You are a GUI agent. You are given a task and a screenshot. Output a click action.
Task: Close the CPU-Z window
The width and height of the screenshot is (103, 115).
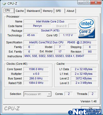[x=96, y=3]
